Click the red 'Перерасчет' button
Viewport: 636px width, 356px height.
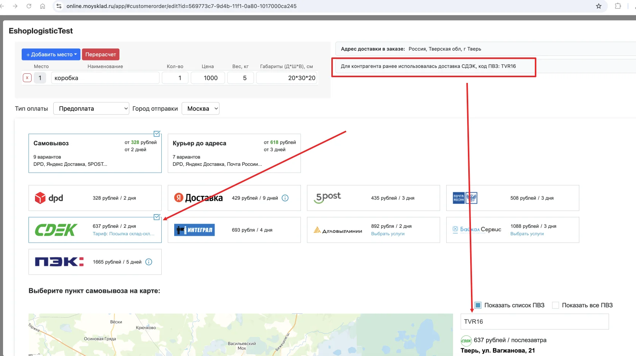[x=101, y=54]
